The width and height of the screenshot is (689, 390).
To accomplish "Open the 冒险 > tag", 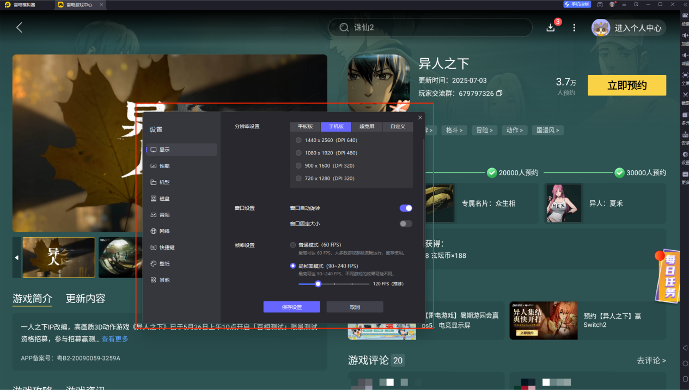I will (x=484, y=130).
